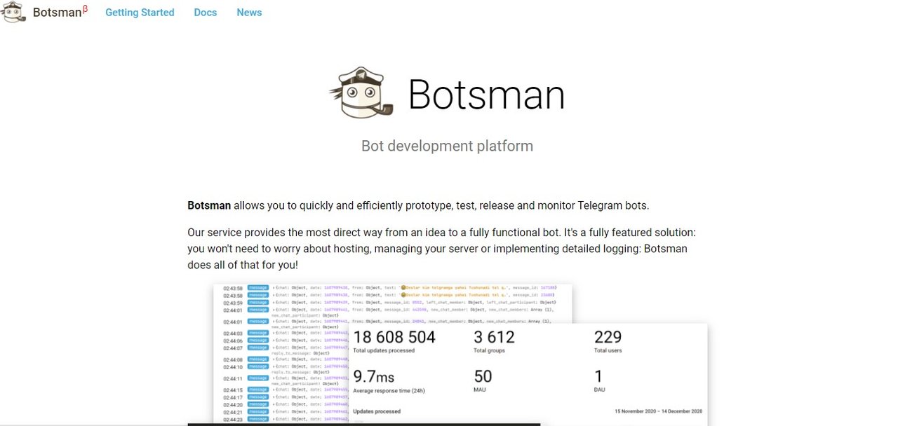Click the '229' total users figure
The width and height of the screenshot is (898, 426).
point(608,337)
